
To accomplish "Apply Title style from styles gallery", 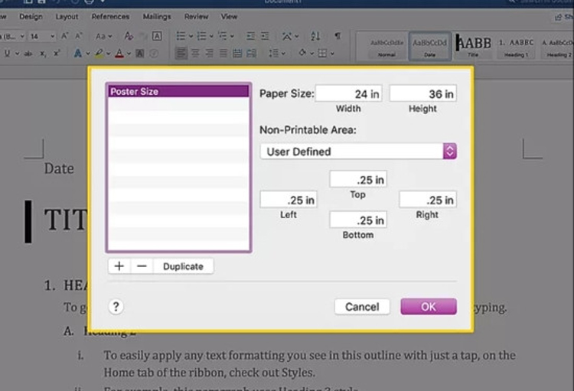I will point(473,47).
